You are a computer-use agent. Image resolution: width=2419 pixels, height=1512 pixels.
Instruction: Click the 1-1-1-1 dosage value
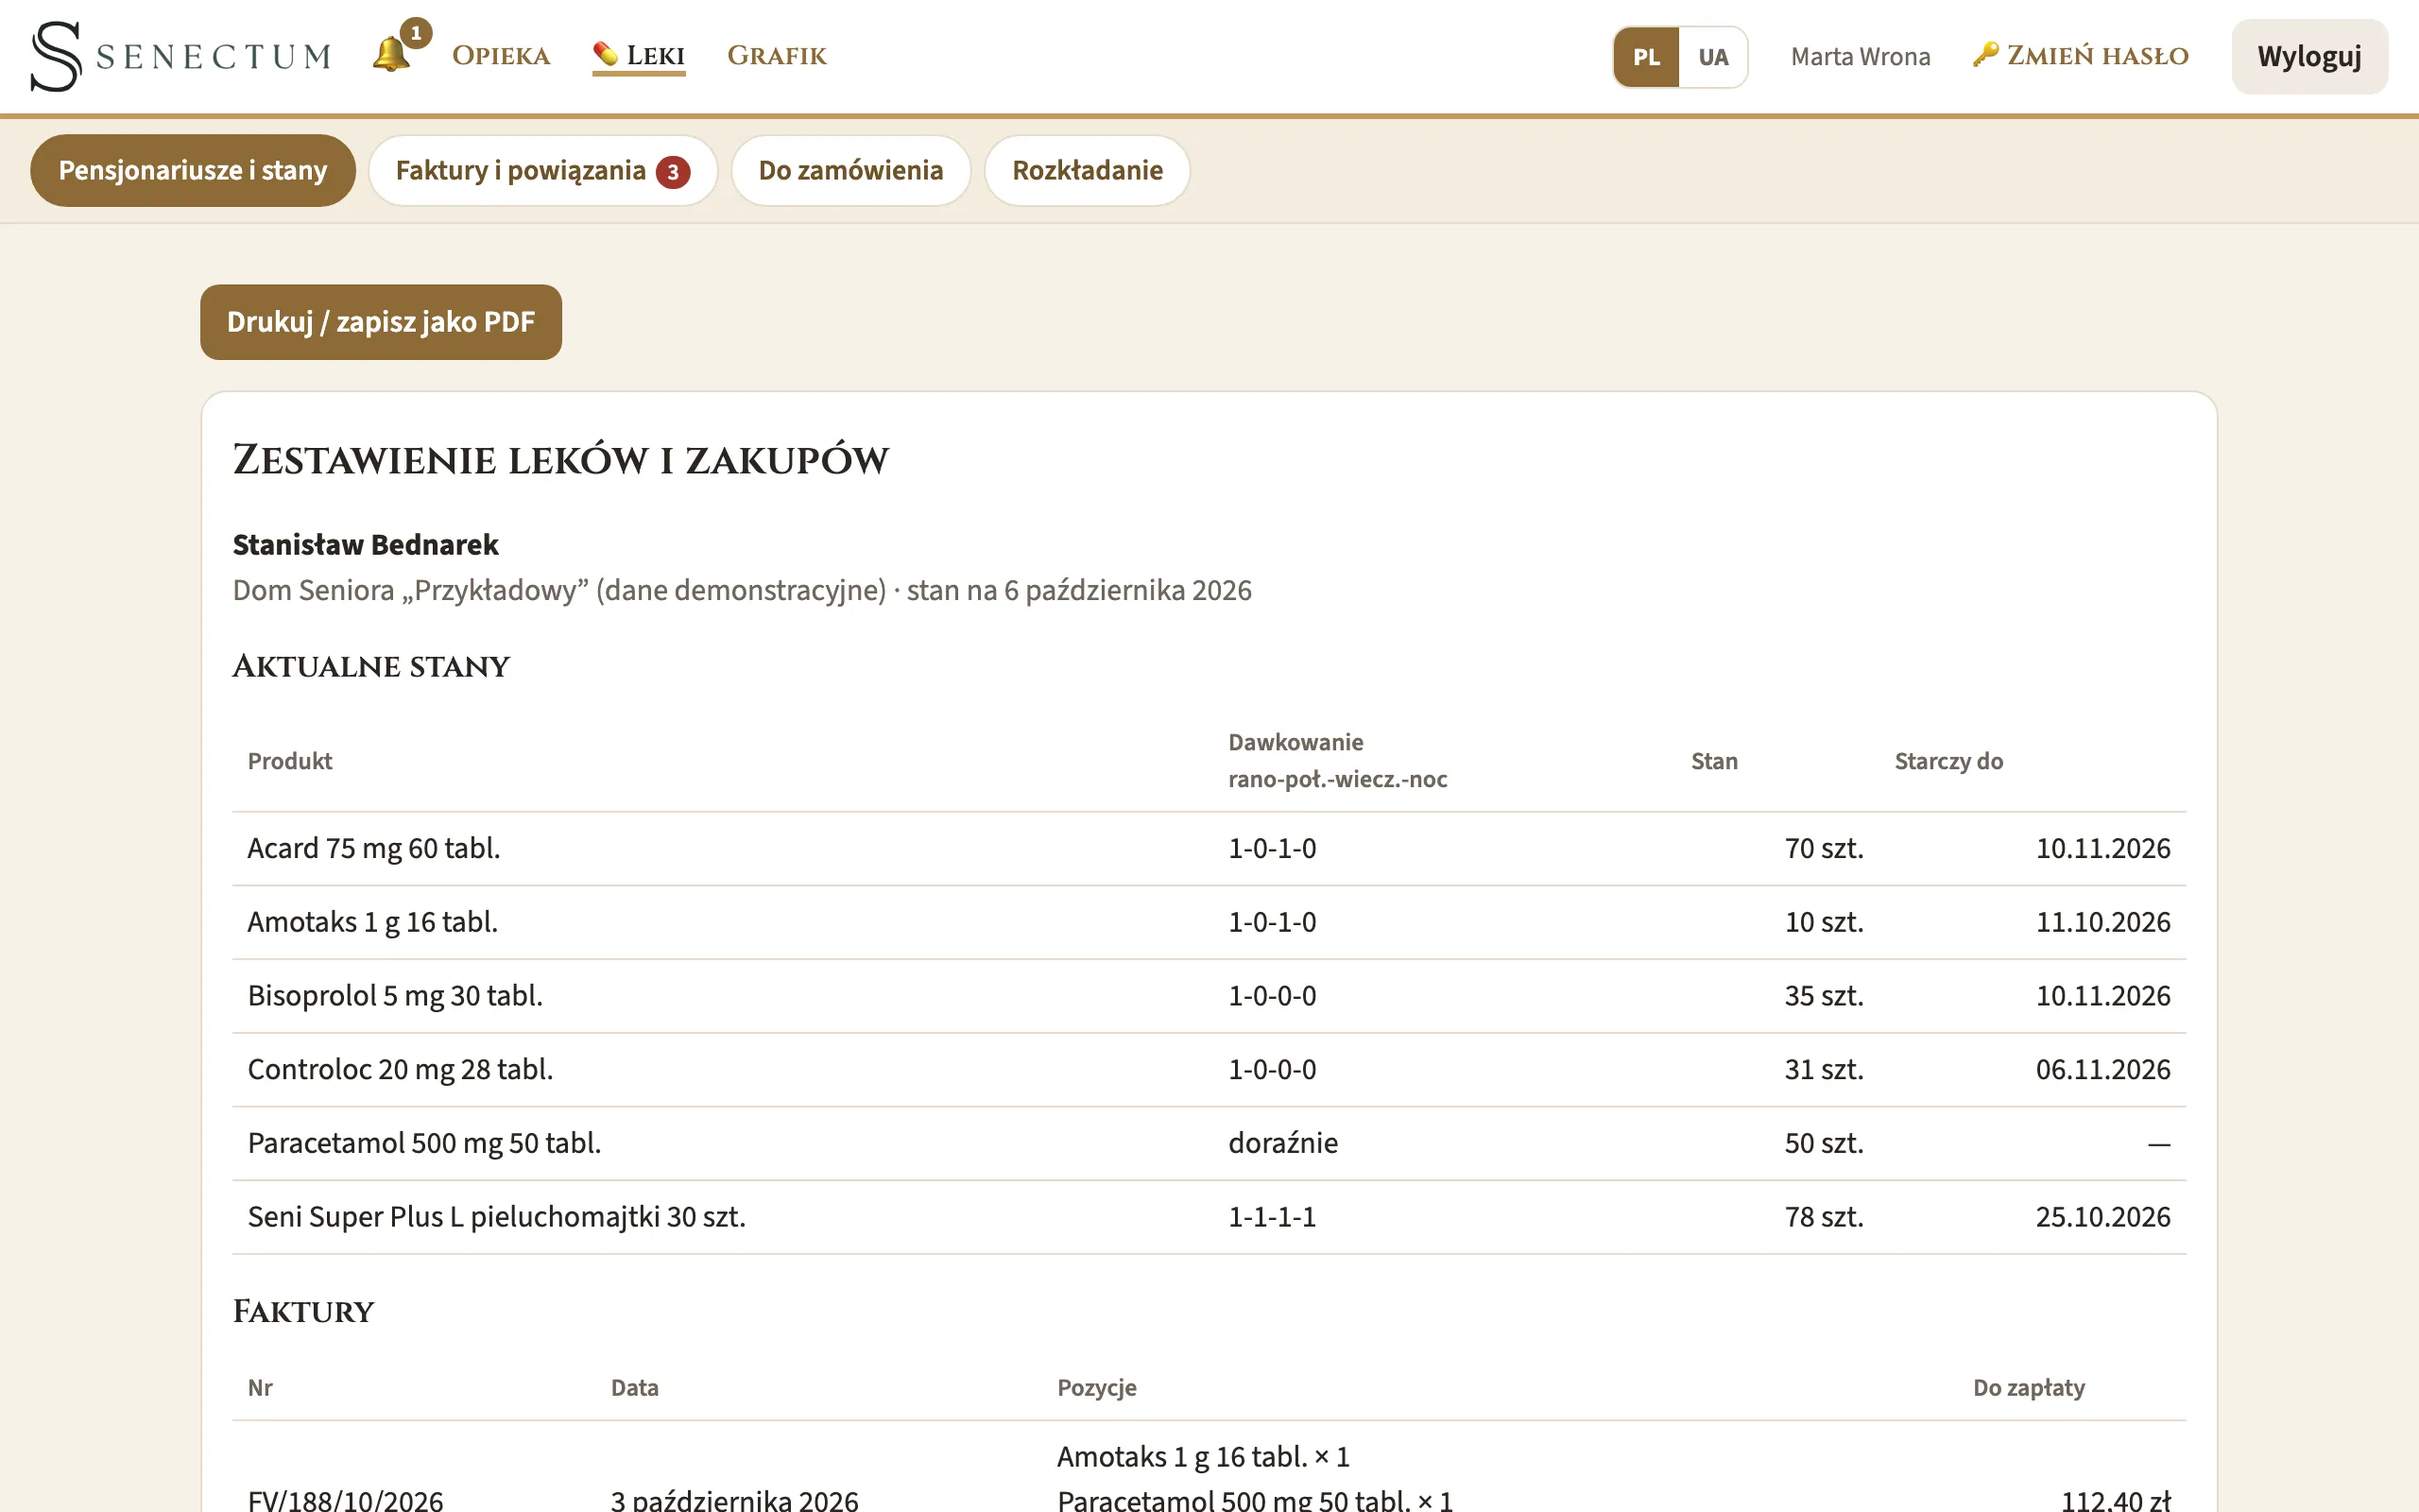(1272, 1218)
